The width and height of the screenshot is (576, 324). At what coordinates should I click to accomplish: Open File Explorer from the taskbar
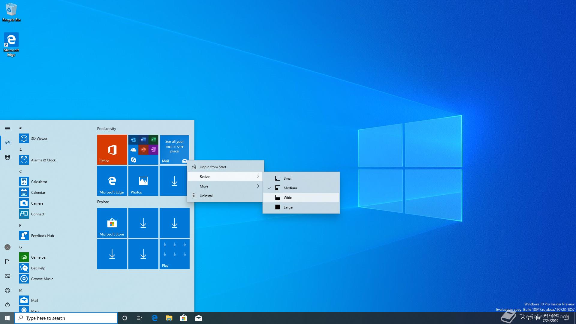click(x=169, y=318)
